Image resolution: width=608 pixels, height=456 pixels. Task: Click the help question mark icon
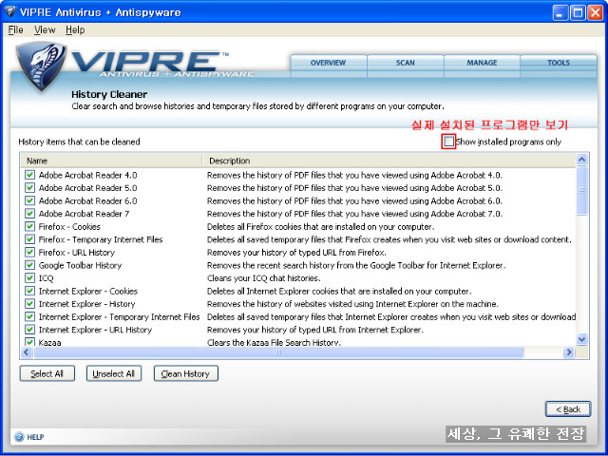19,437
